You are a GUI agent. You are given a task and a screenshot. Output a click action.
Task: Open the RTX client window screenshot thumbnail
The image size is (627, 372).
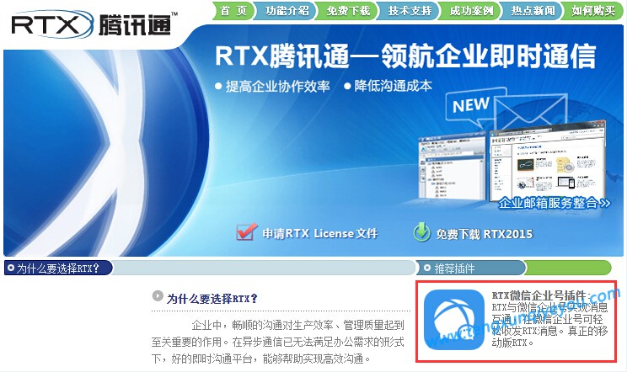click(453, 167)
